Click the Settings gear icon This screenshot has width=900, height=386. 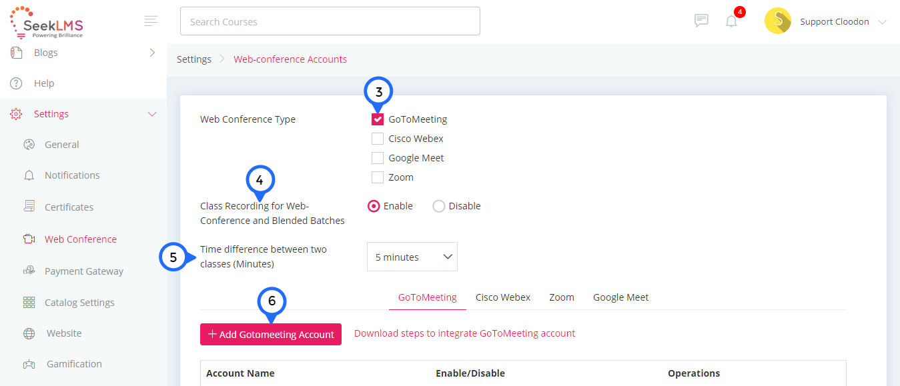(x=17, y=114)
